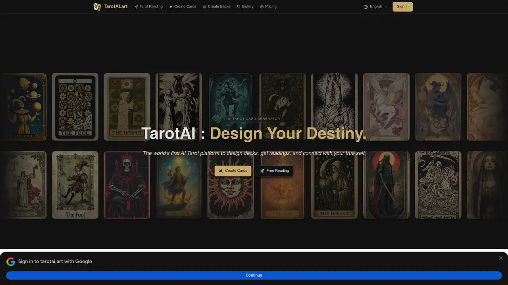The width and height of the screenshot is (508, 285).
Task: Click the sparkle icon on Free Reading
Action: click(262, 171)
